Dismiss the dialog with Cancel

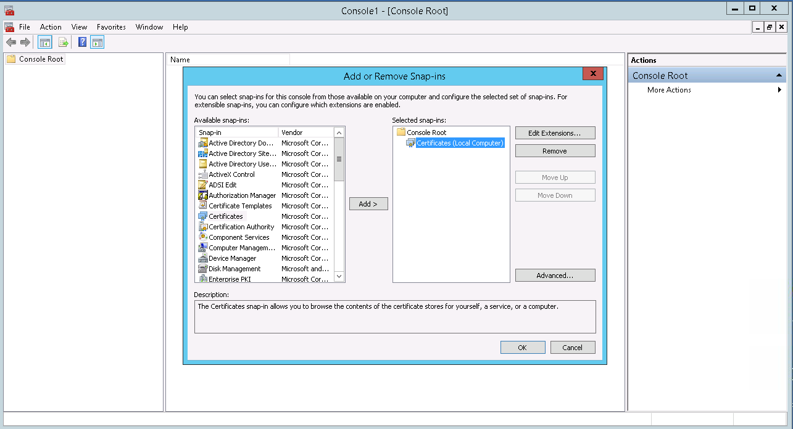[573, 348]
